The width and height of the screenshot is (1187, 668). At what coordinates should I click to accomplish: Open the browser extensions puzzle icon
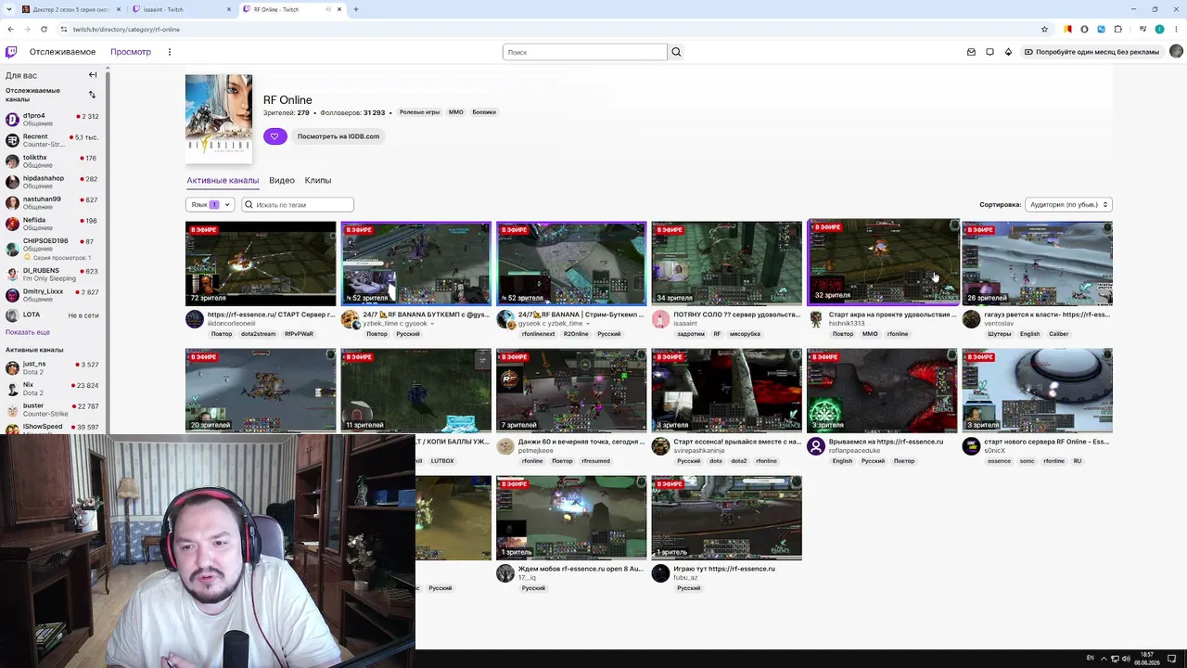pyautogui.click(x=1117, y=29)
